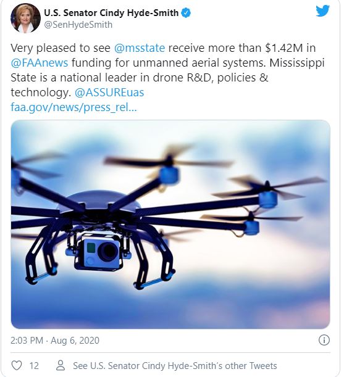Click the U.S. Senator Cindy Hyde-Smith name
Screen dimensions: 344x377
[x=111, y=13]
